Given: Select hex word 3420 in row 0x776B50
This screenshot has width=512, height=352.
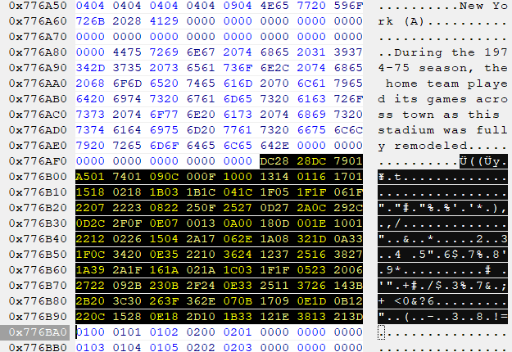Looking at the screenshot, I should point(127,255).
